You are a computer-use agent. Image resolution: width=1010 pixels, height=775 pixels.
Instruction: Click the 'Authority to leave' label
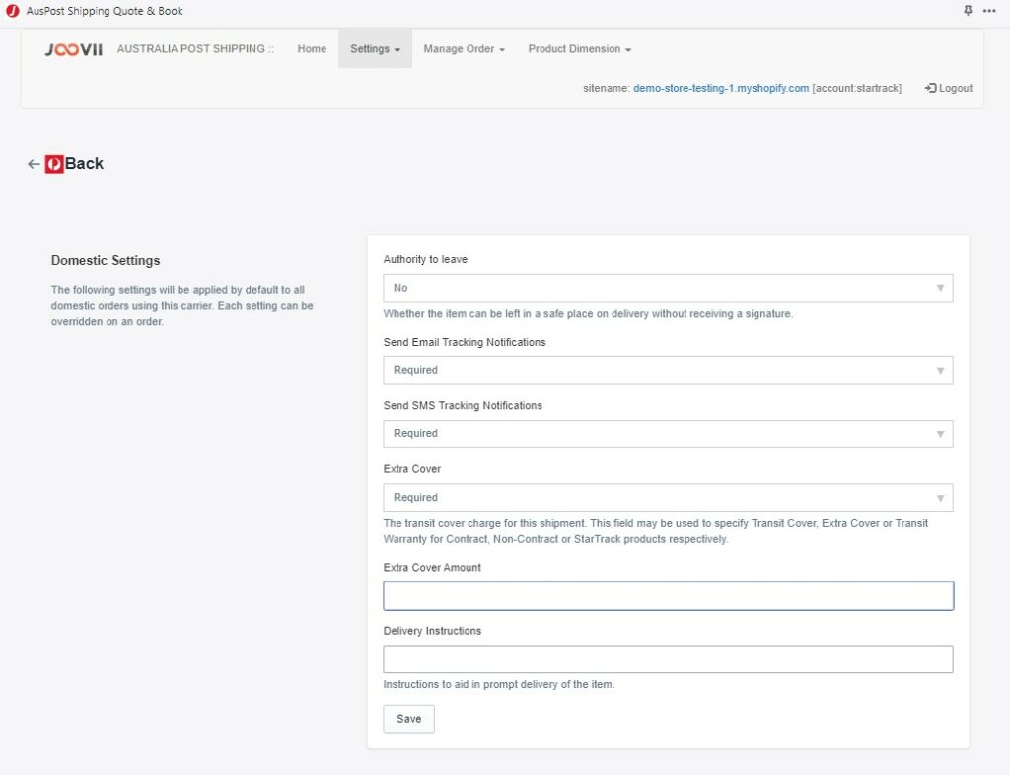tap(425, 259)
